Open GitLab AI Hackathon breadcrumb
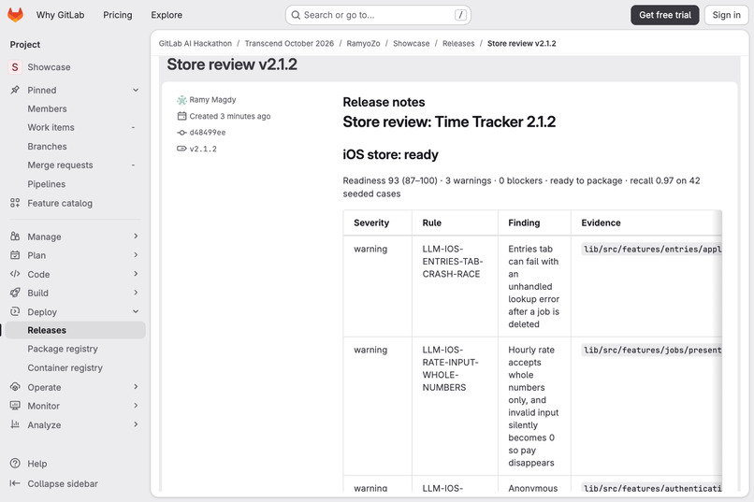This screenshot has width=754, height=502. (196, 43)
